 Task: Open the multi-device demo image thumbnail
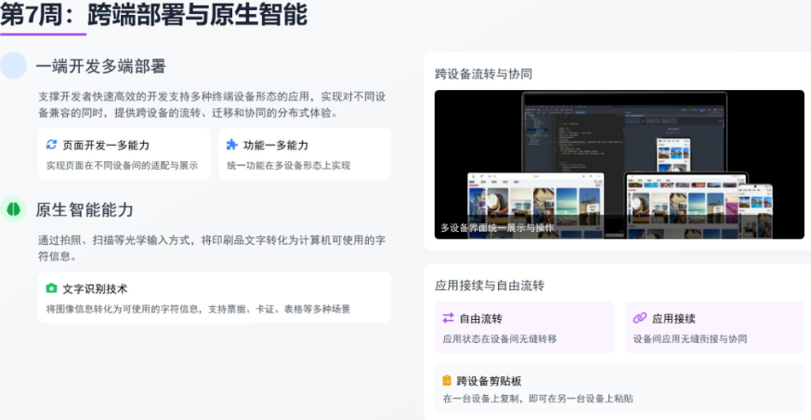point(619,164)
